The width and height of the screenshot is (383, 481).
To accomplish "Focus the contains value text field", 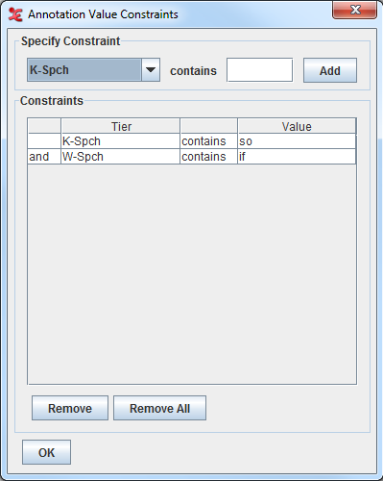I will (x=259, y=70).
